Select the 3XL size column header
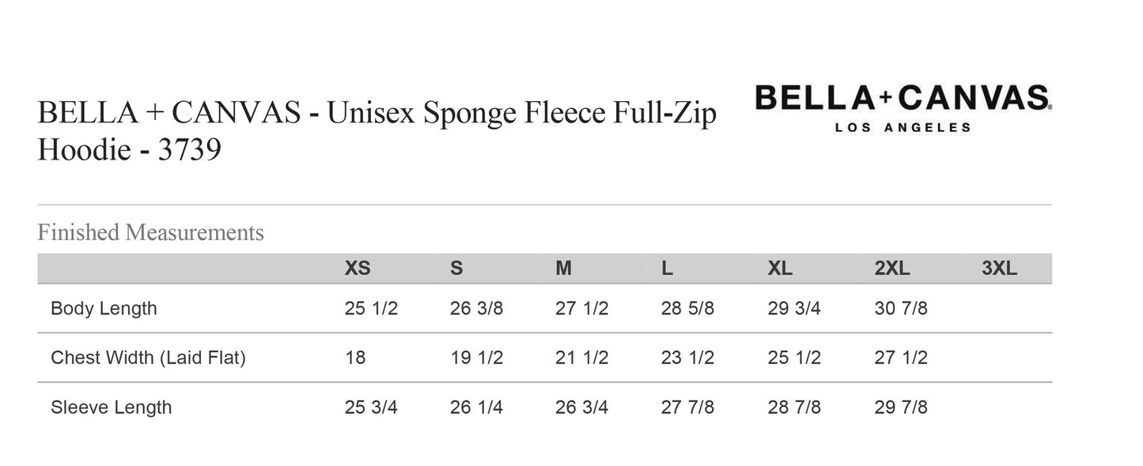The image size is (1143, 466). coord(999,269)
